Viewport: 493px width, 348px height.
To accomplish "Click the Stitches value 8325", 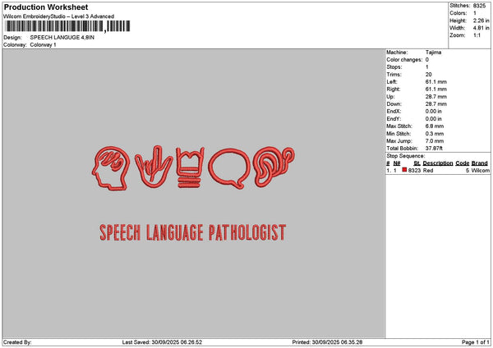I will point(479,6).
